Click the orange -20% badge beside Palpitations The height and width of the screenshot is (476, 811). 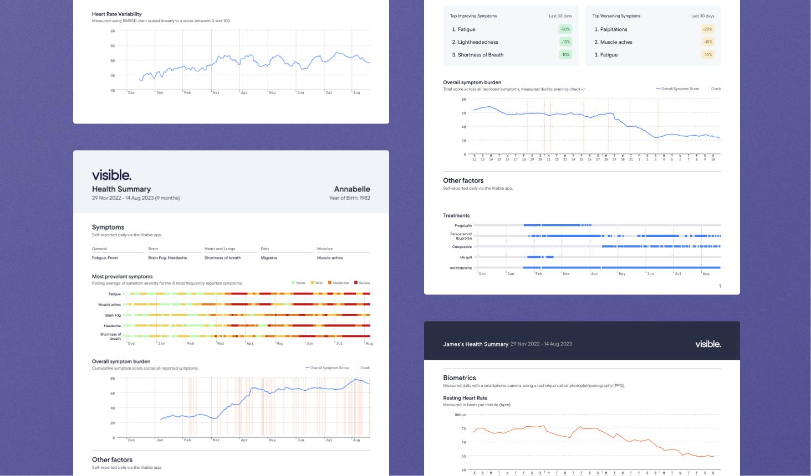point(707,29)
